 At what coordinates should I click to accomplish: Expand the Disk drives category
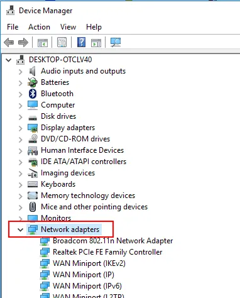(21, 117)
